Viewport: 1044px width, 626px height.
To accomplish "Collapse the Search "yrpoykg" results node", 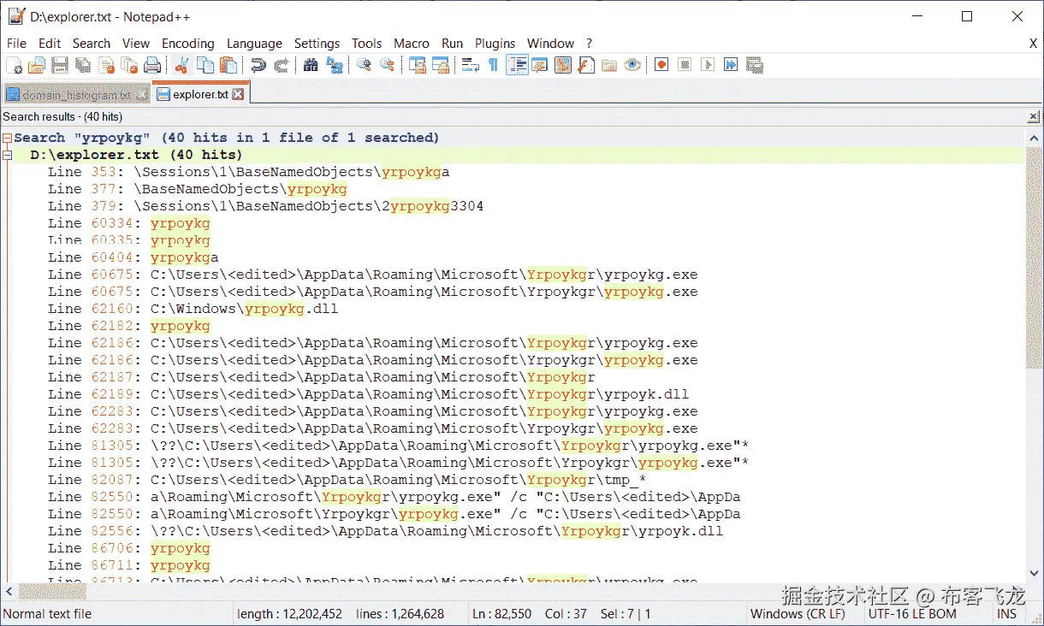I will tap(7, 138).
